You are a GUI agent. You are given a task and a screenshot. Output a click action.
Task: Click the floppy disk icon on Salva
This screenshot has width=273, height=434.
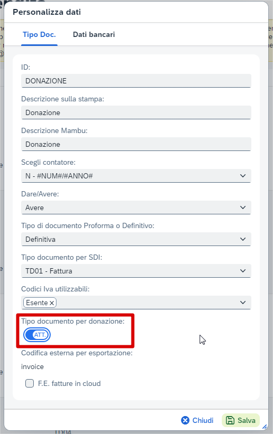[230, 420]
